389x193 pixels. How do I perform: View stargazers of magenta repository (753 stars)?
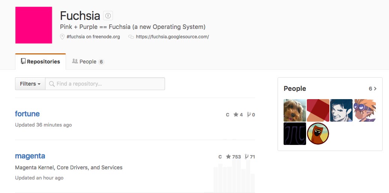[x=233, y=157]
